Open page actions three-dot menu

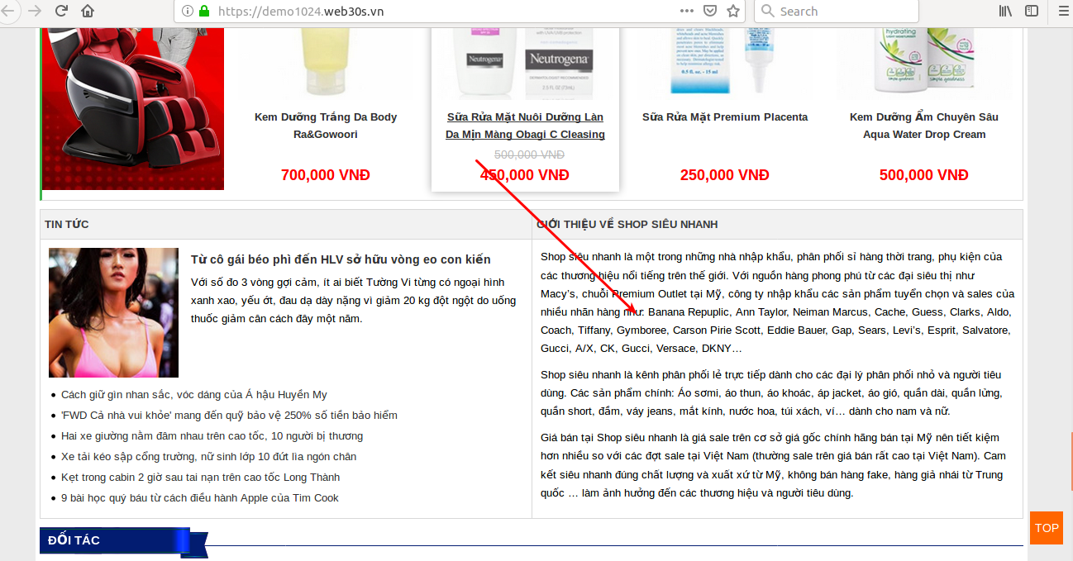tap(687, 11)
